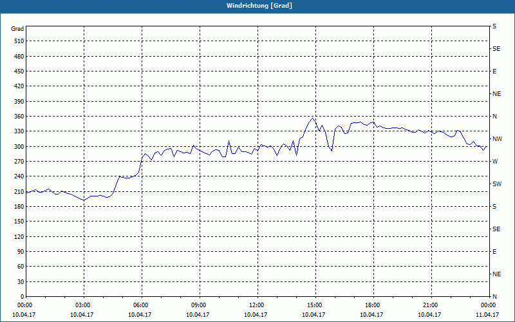This screenshot has height=322, width=515.
Task: Select the "Grad" unit label on the left axis
Action: (17, 29)
